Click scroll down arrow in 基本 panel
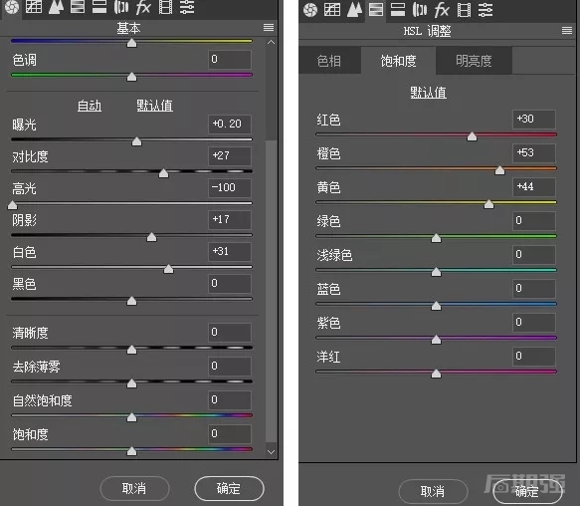The image size is (580, 506). click(271, 452)
